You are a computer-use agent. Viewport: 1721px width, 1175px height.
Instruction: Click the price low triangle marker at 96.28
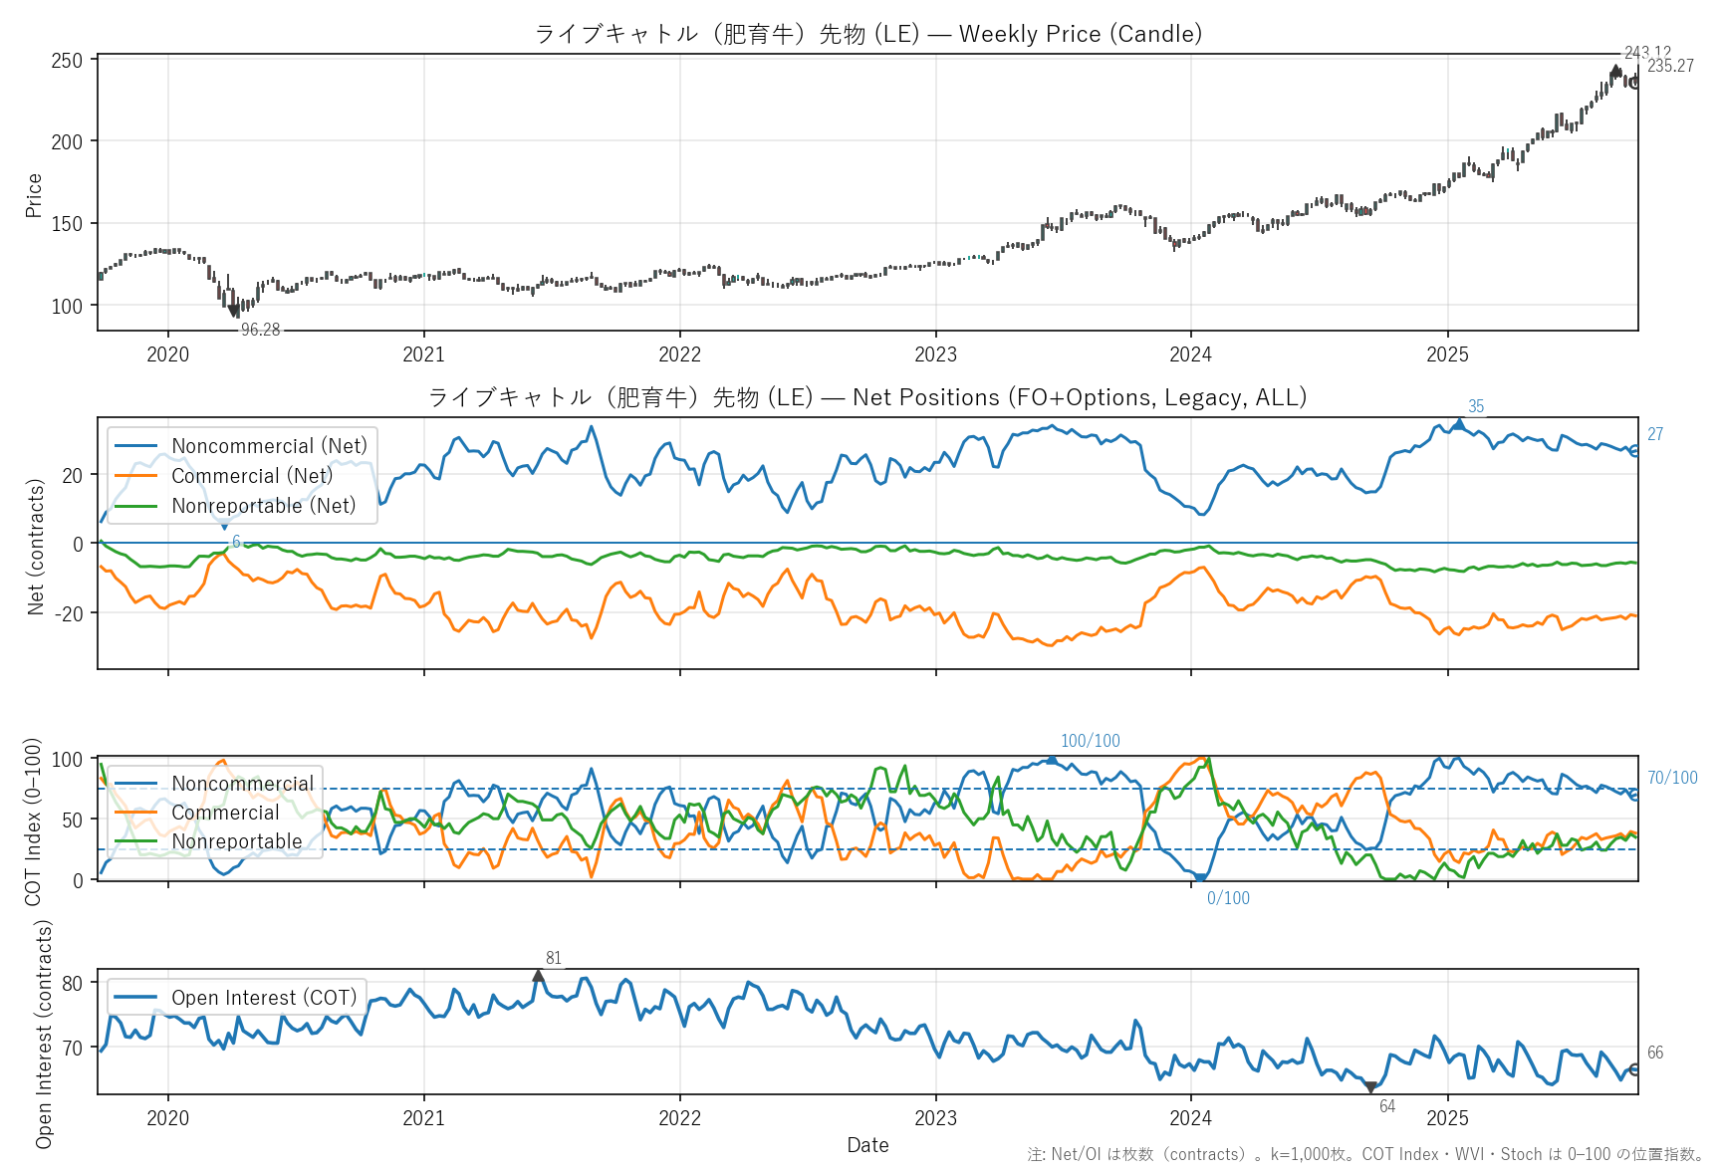tap(234, 312)
